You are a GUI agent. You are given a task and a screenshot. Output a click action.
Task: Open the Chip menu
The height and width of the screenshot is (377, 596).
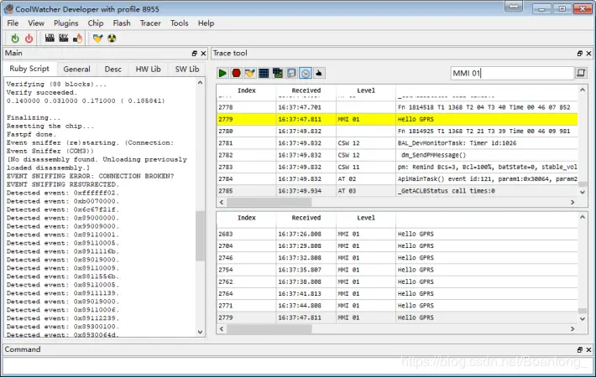coord(96,23)
